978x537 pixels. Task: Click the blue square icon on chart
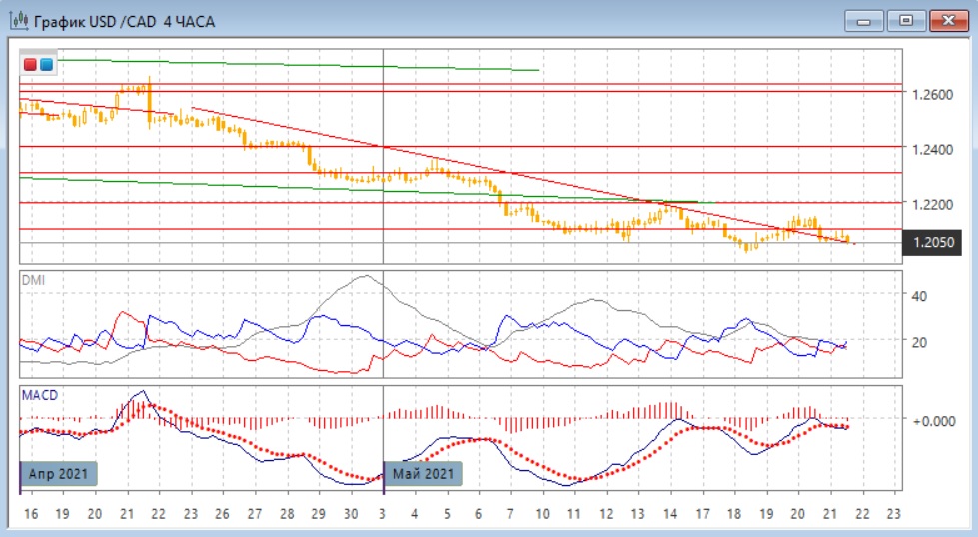46,65
